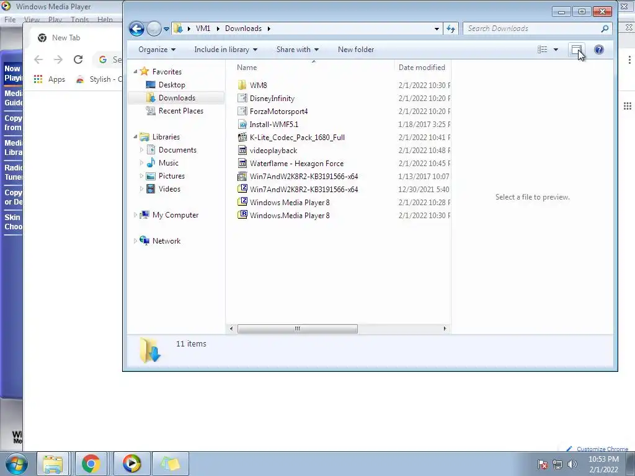Open Tools menu in Windows Media Player
635x476 pixels.
(x=79, y=19)
